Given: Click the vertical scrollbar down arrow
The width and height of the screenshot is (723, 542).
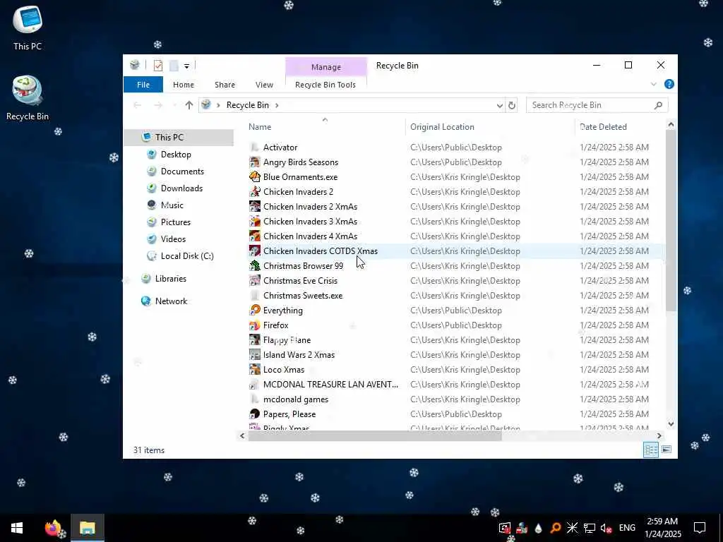Looking at the screenshot, I should [671, 424].
